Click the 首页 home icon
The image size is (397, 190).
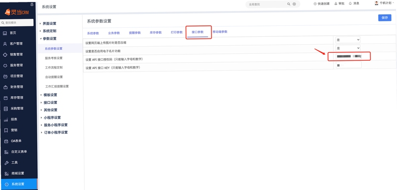pos(5,33)
